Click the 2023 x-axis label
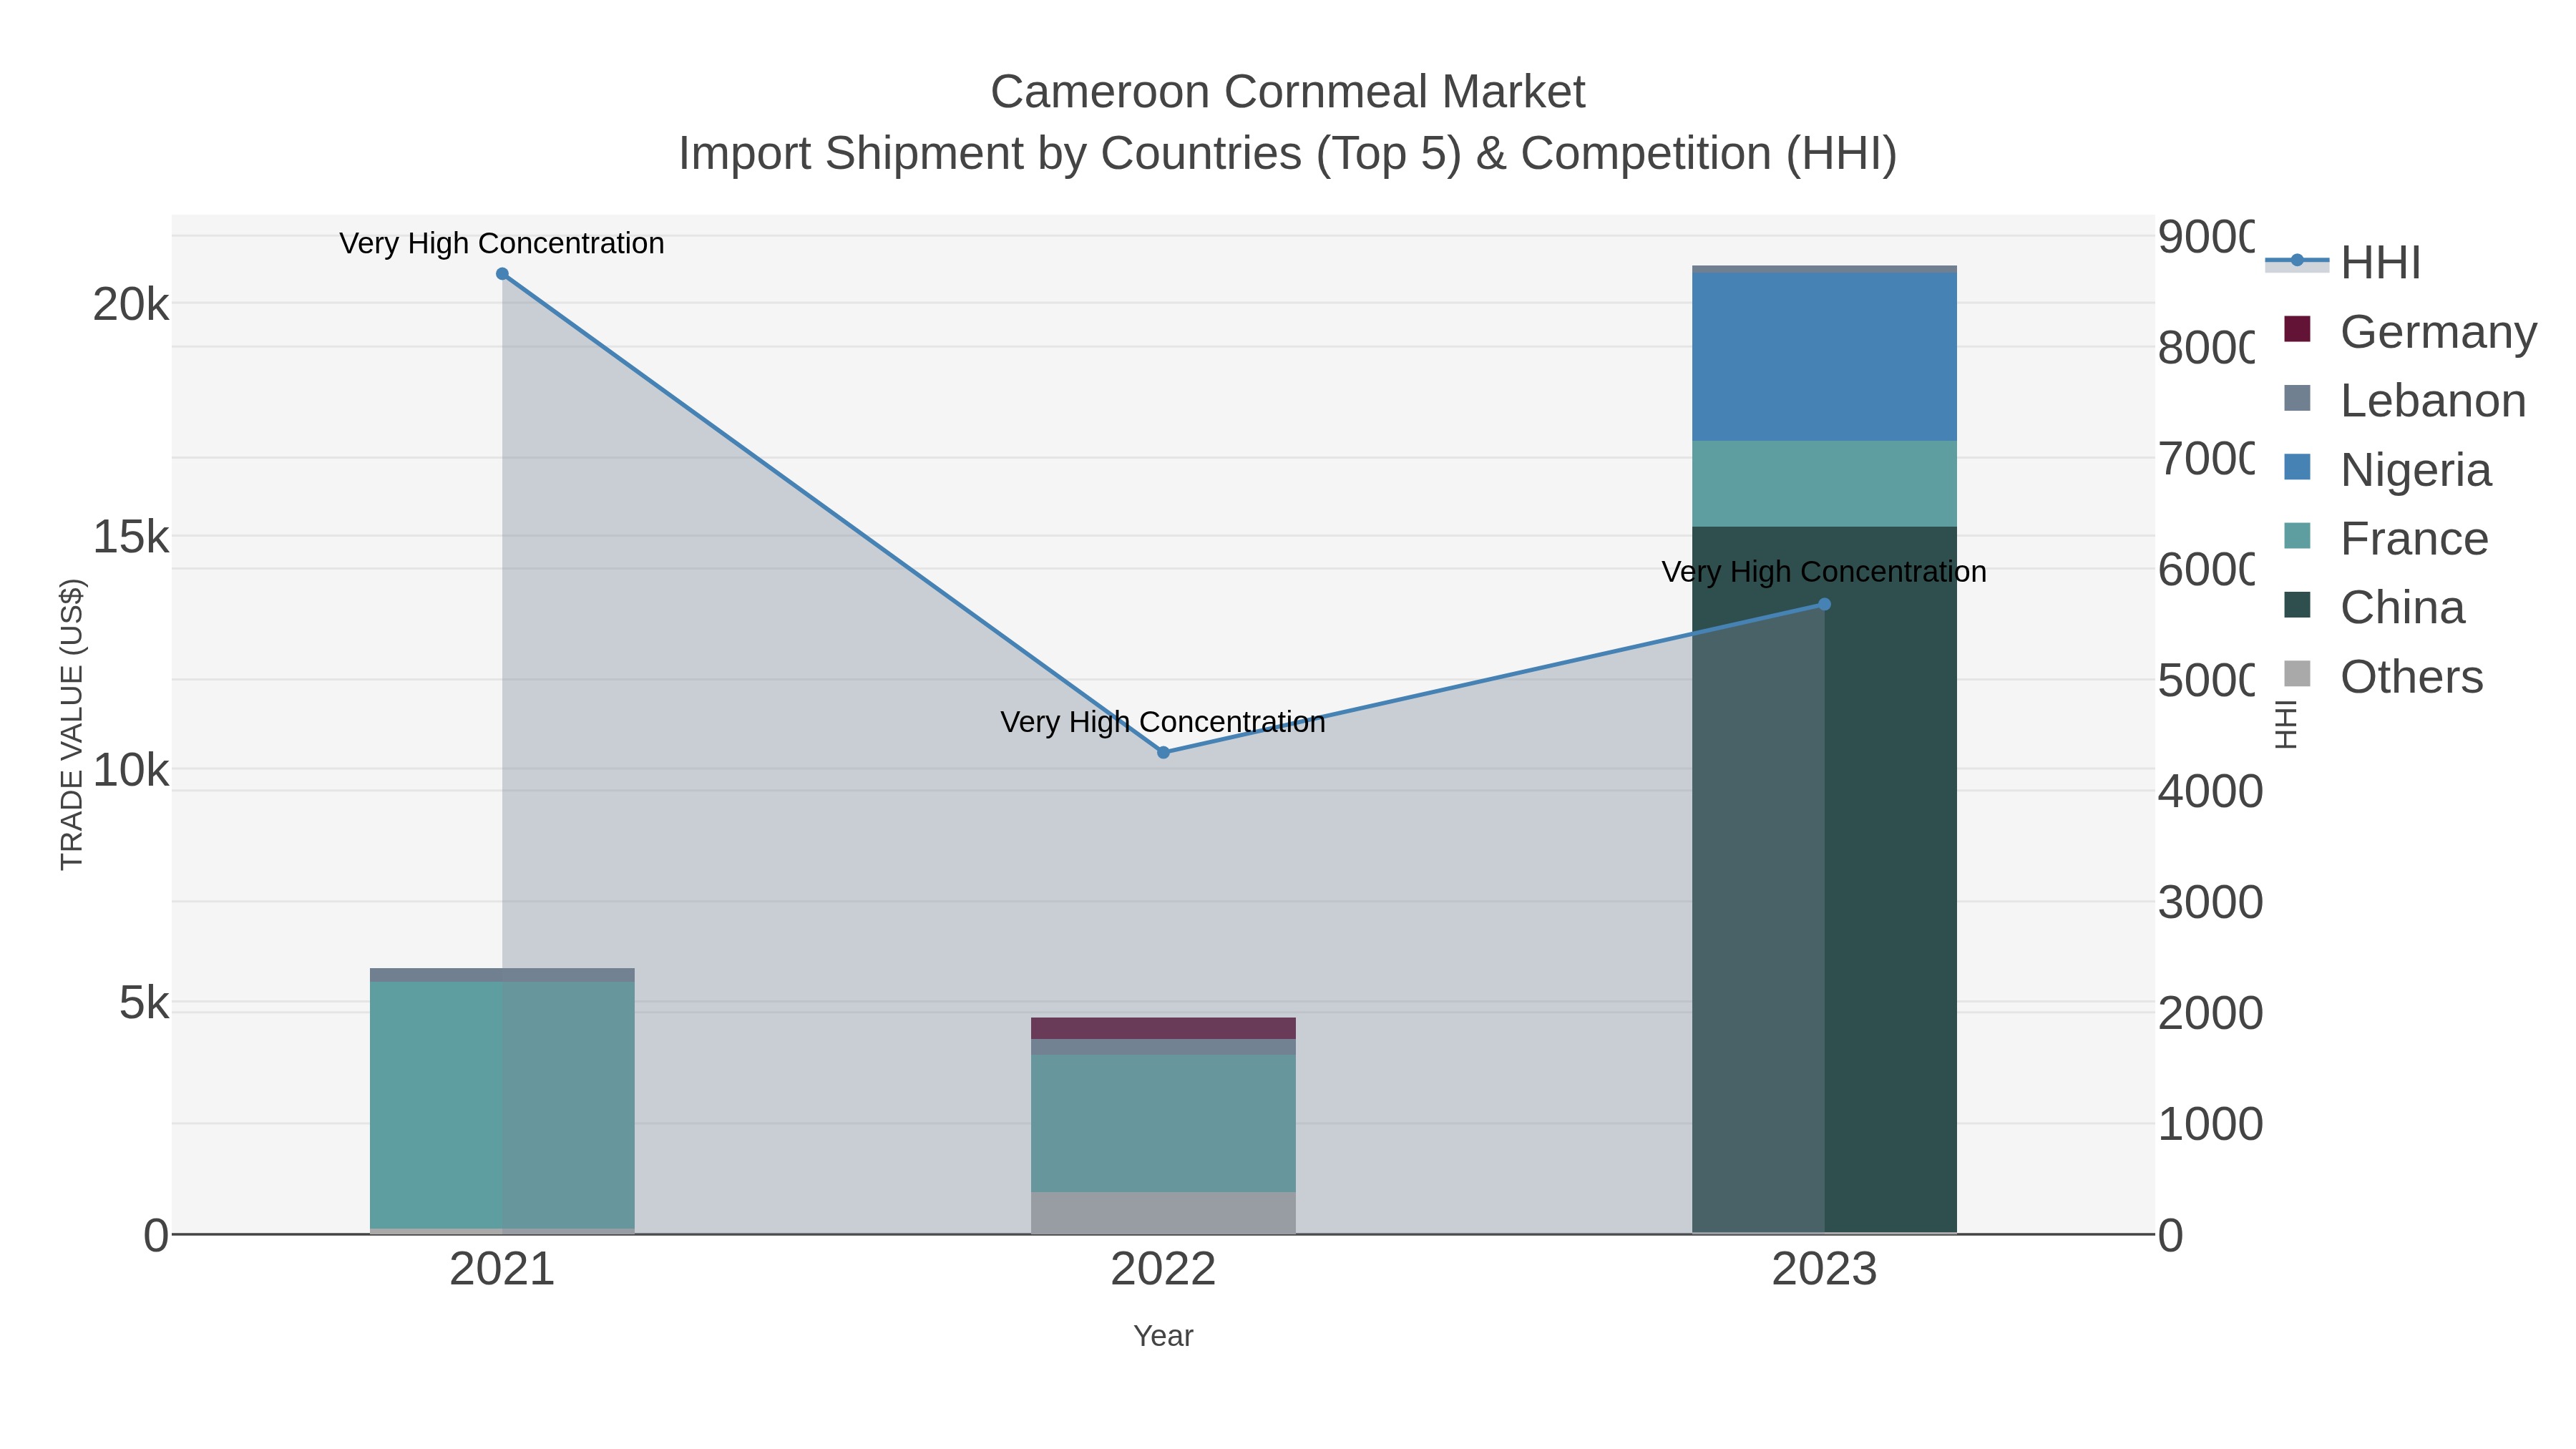This screenshot has height=1449, width=2576. click(1824, 1270)
